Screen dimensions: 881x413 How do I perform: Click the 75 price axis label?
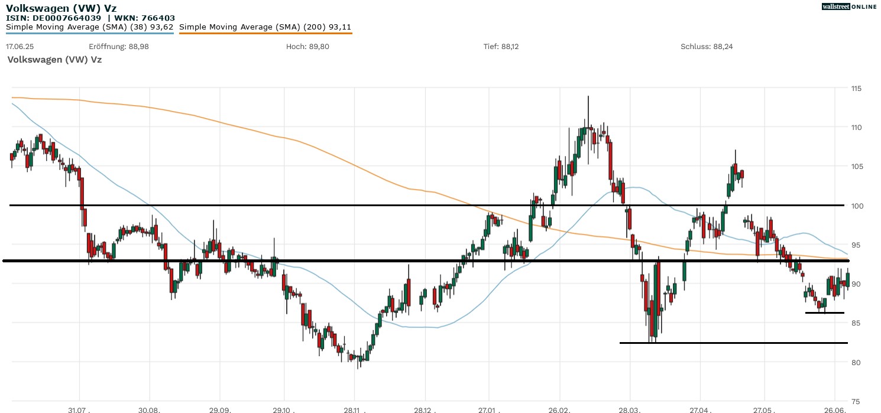tap(856, 401)
